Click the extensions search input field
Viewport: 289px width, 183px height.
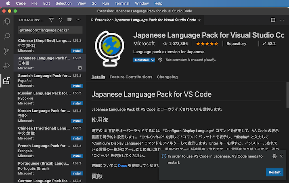click(50, 30)
